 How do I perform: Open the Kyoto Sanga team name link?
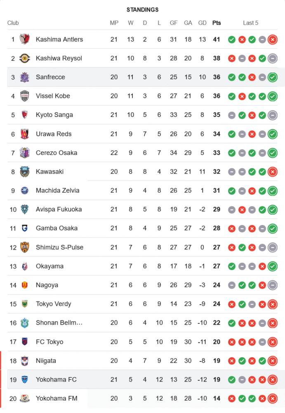tap(54, 115)
